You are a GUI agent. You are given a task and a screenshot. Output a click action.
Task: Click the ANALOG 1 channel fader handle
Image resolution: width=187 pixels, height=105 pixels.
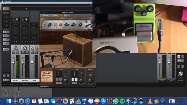click(x=13, y=62)
